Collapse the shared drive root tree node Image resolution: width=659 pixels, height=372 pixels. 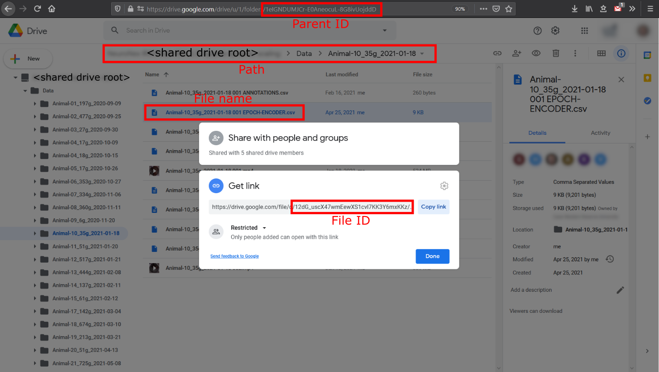click(x=15, y=78)
